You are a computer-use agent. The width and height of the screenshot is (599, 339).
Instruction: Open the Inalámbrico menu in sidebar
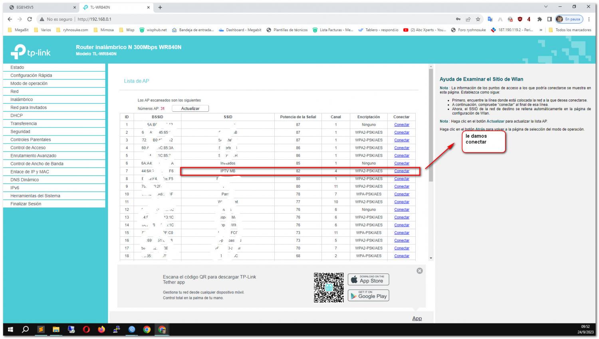pos(22,99)
